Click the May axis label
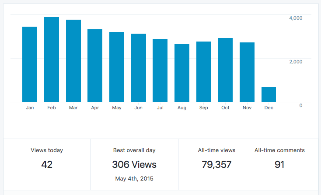 tap(117, 108)
